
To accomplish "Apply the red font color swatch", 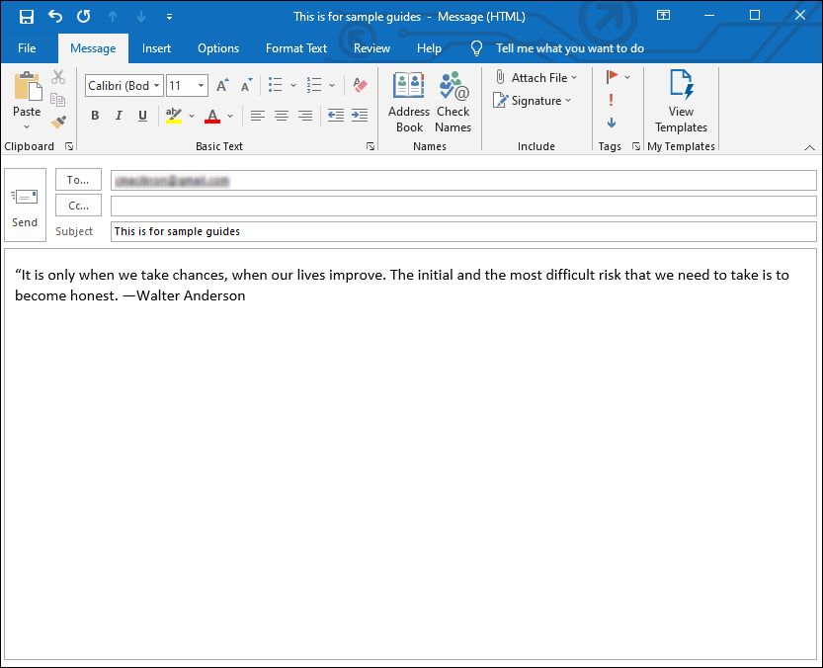I will pos(212,116).
